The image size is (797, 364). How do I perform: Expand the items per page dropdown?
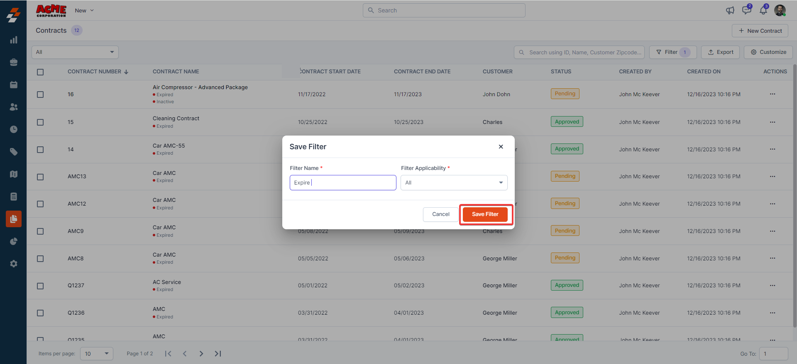[97, 354]
